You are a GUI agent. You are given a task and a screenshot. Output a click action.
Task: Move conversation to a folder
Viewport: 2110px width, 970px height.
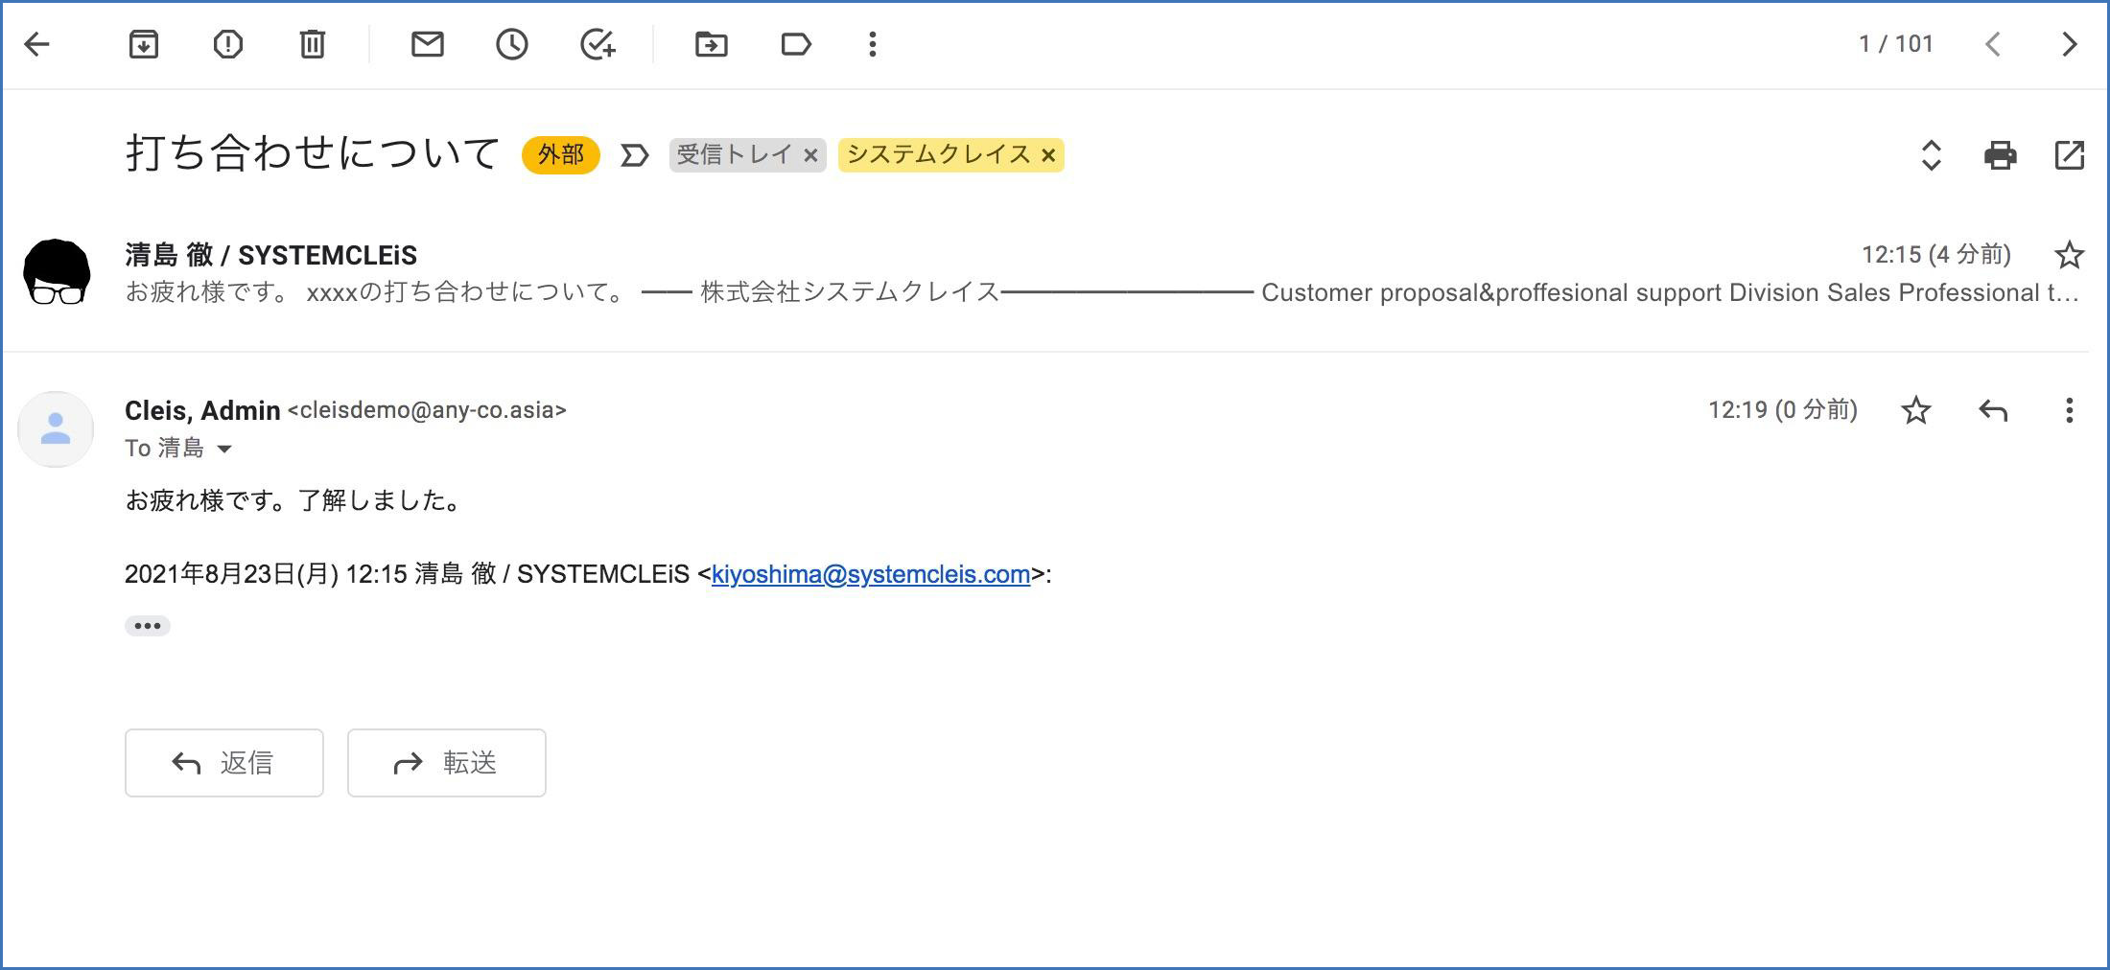pos(712,44)
